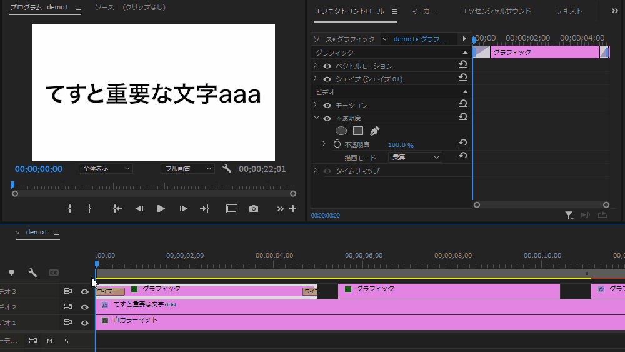Export frame with camera icon
The height and width of the screenshot is (352, 625).
tap(254, 209)
